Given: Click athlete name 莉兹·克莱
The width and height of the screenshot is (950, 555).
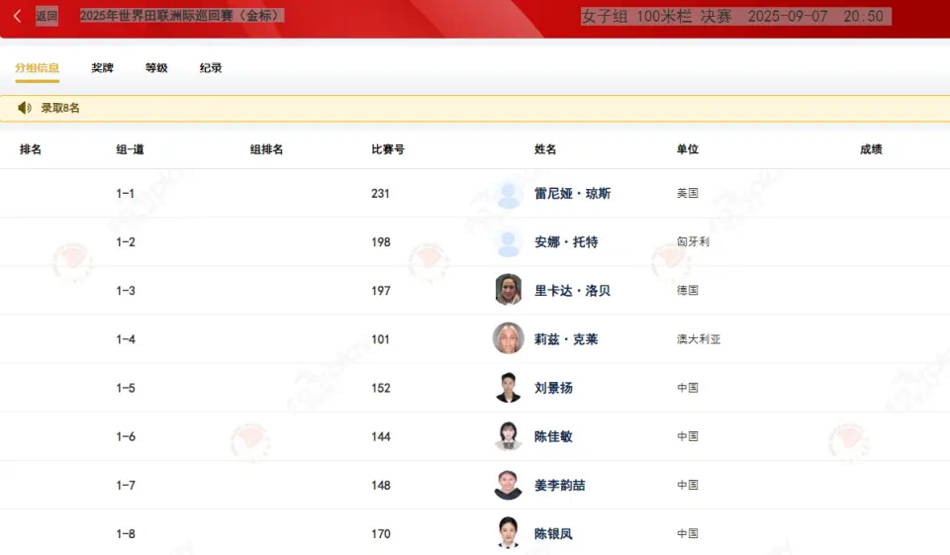Looking at the screenshot, I should [566, 339].
